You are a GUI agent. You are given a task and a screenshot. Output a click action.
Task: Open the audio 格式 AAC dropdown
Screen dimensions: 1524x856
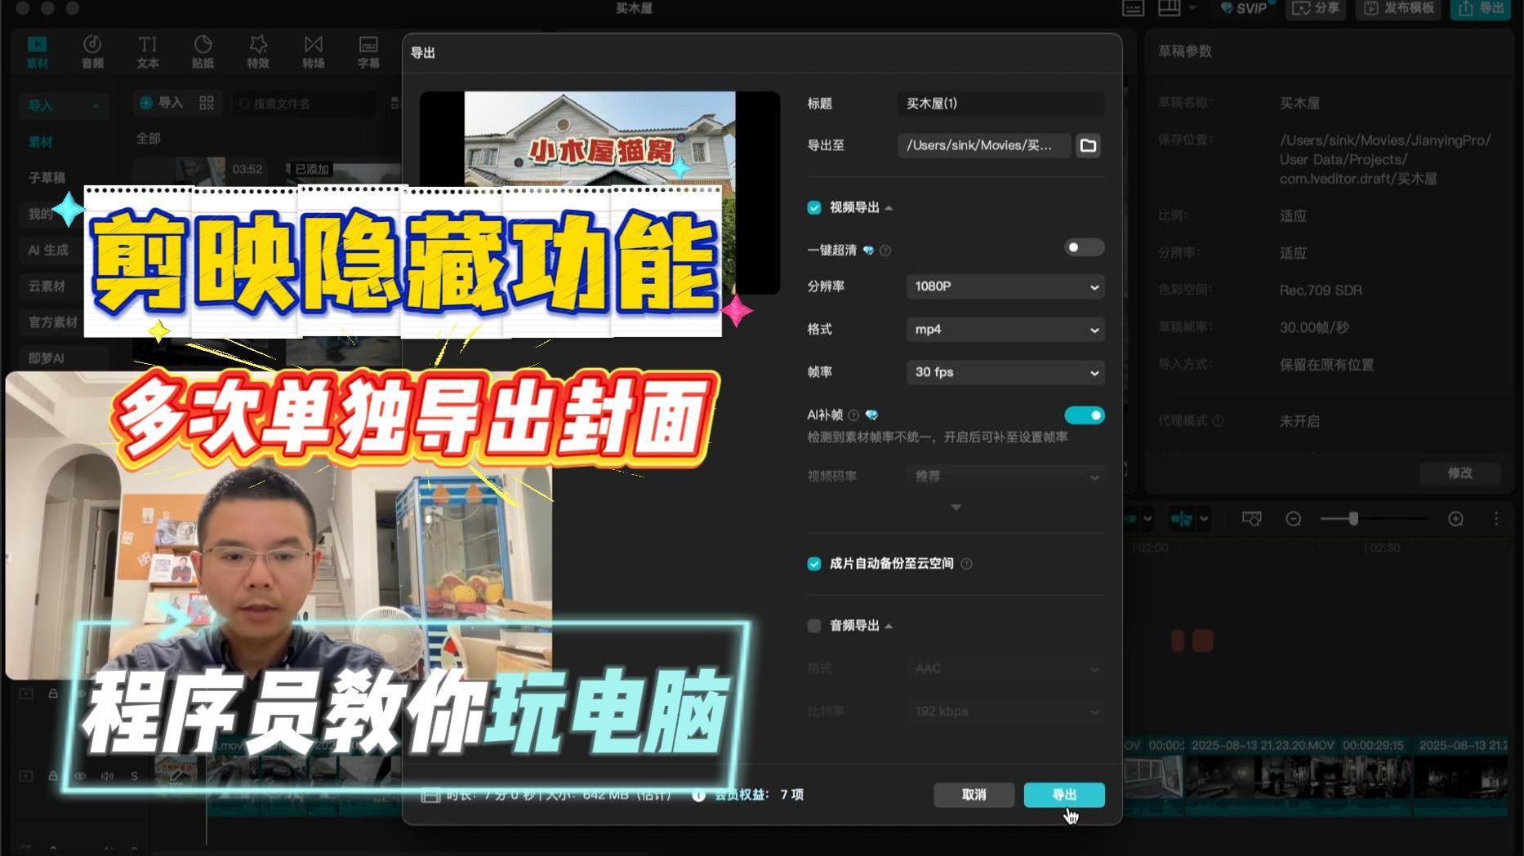point(1005,668)
